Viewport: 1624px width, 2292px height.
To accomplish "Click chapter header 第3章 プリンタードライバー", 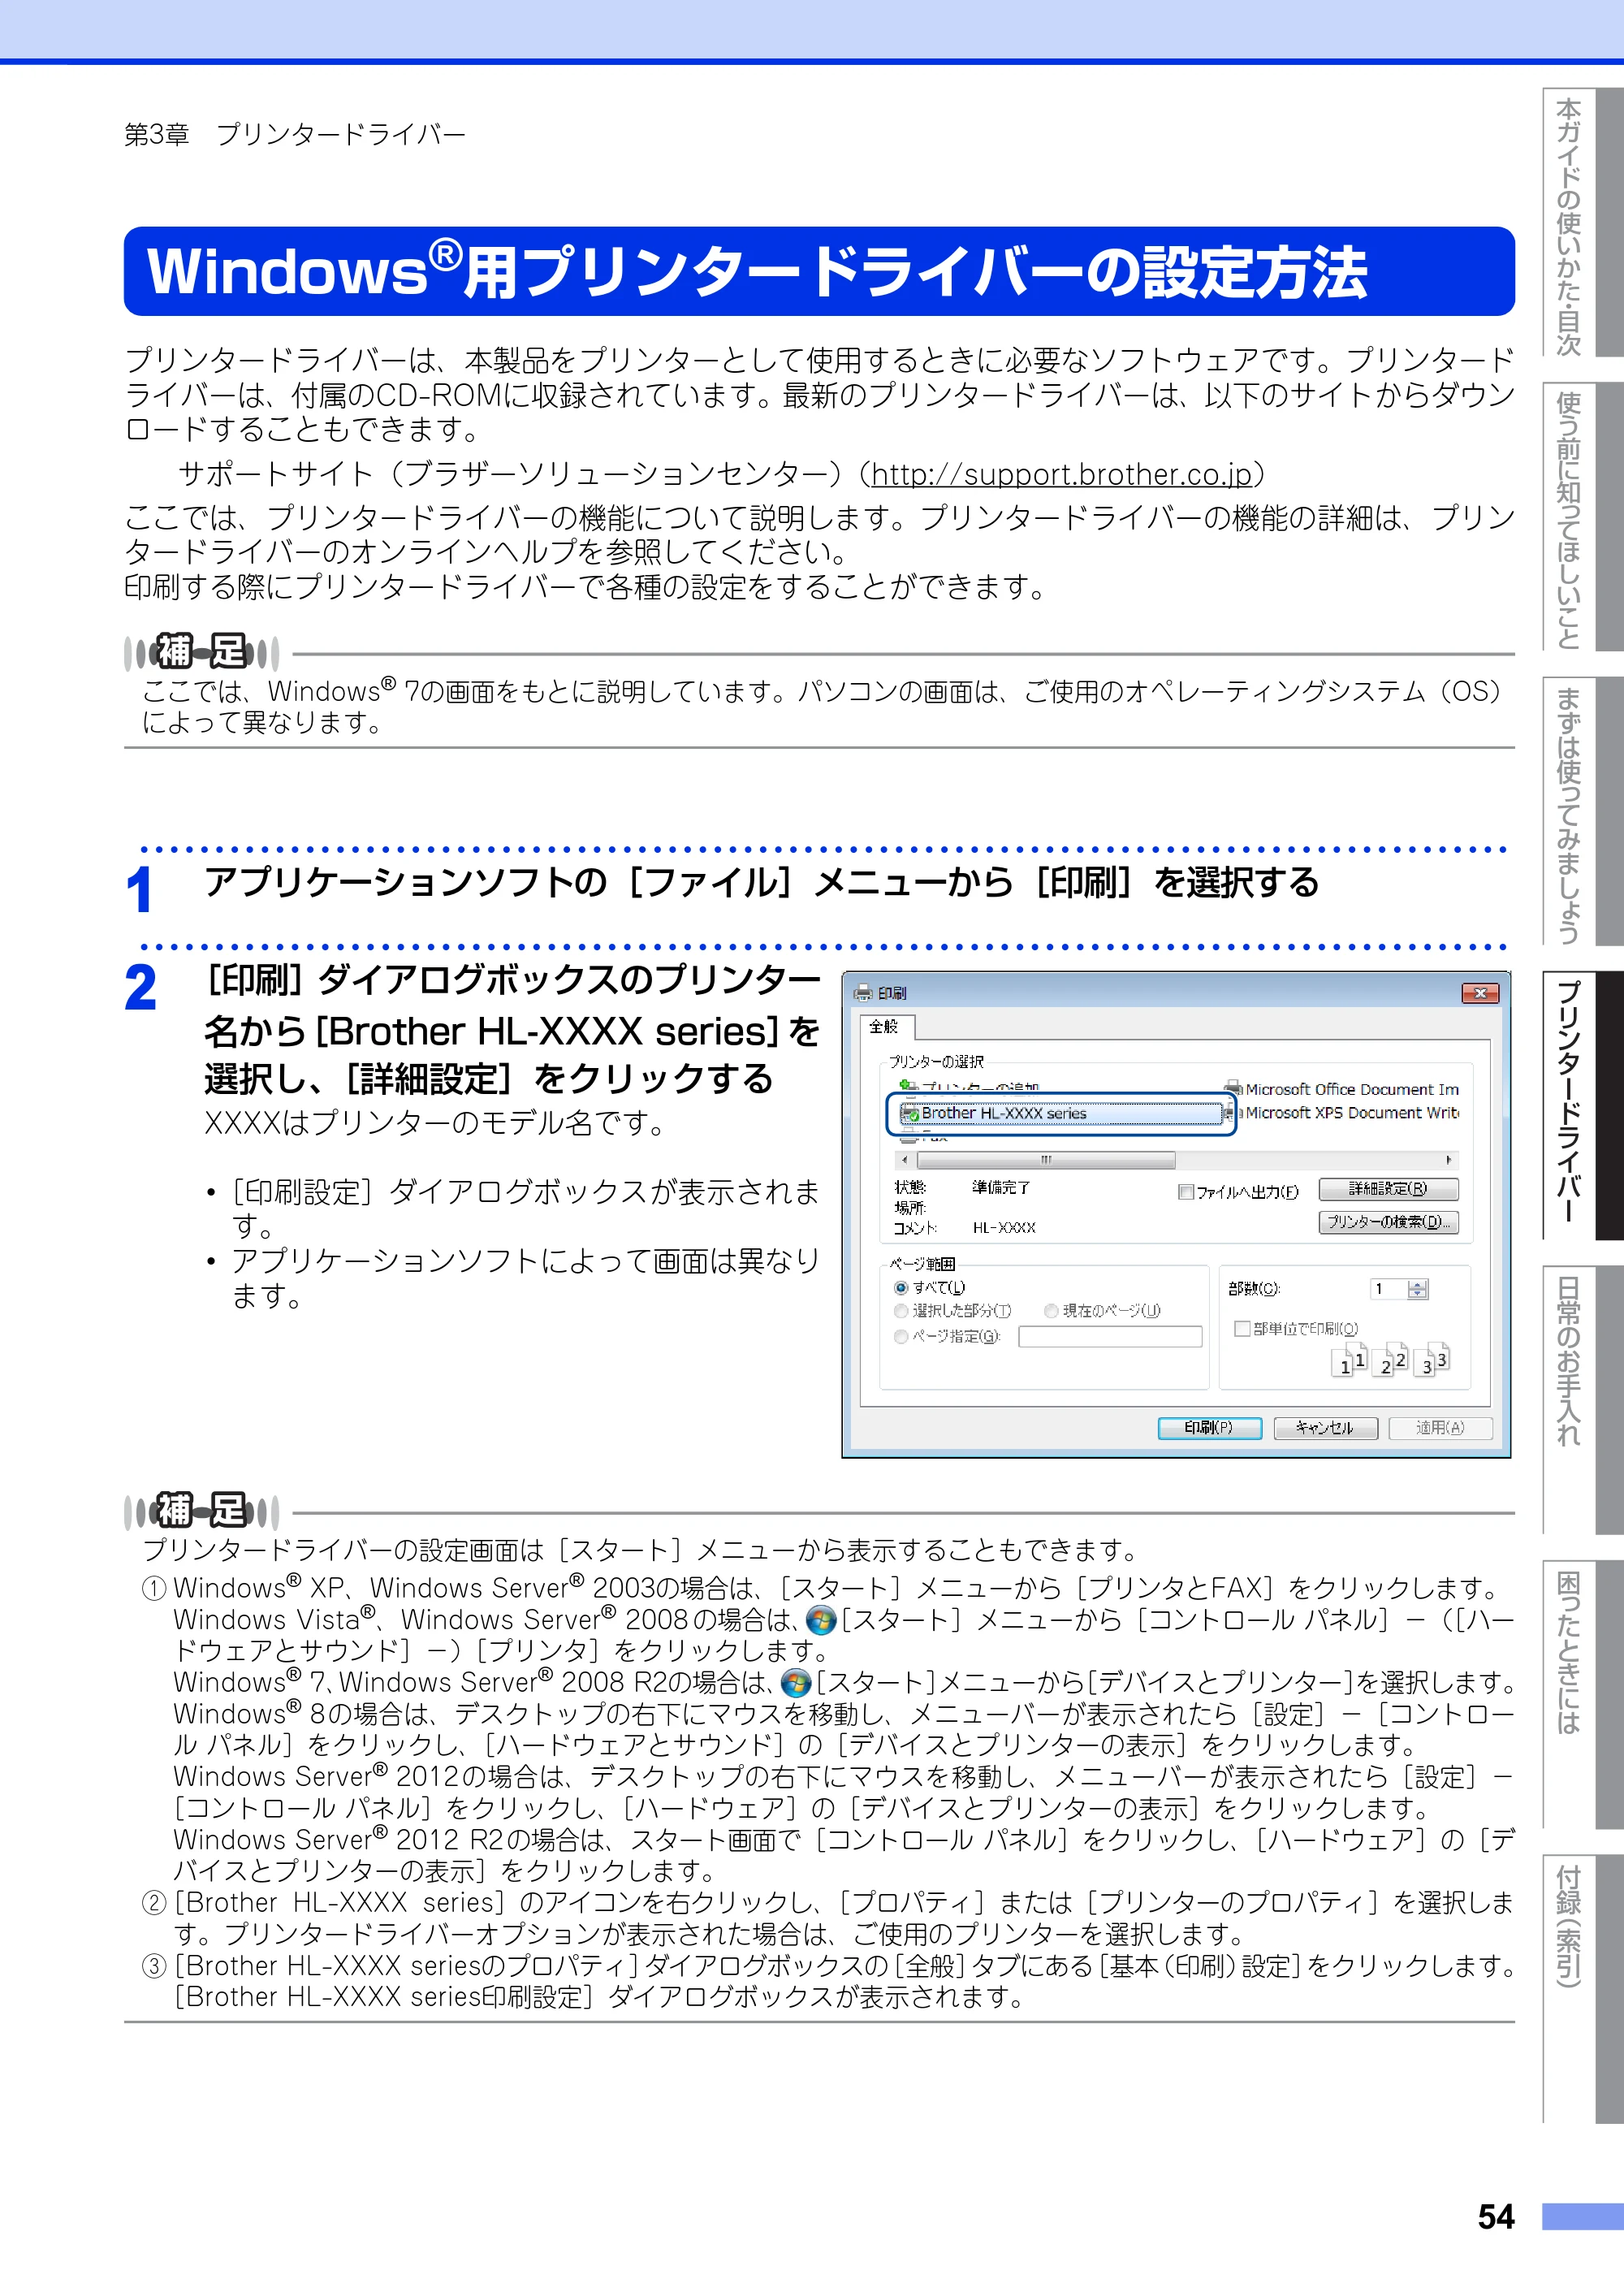I will tap(295, 134).
